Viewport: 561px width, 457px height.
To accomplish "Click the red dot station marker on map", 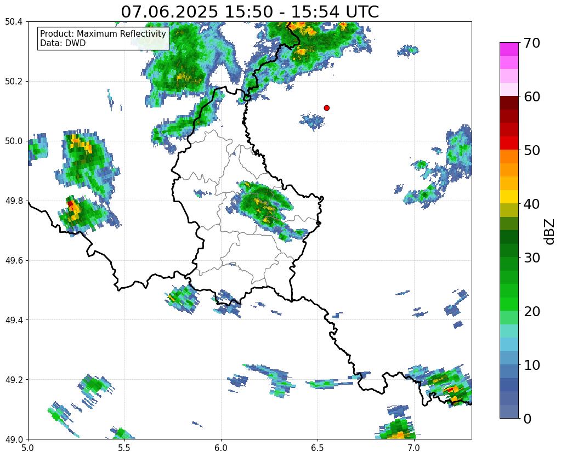I will click(x=326, y=107).
